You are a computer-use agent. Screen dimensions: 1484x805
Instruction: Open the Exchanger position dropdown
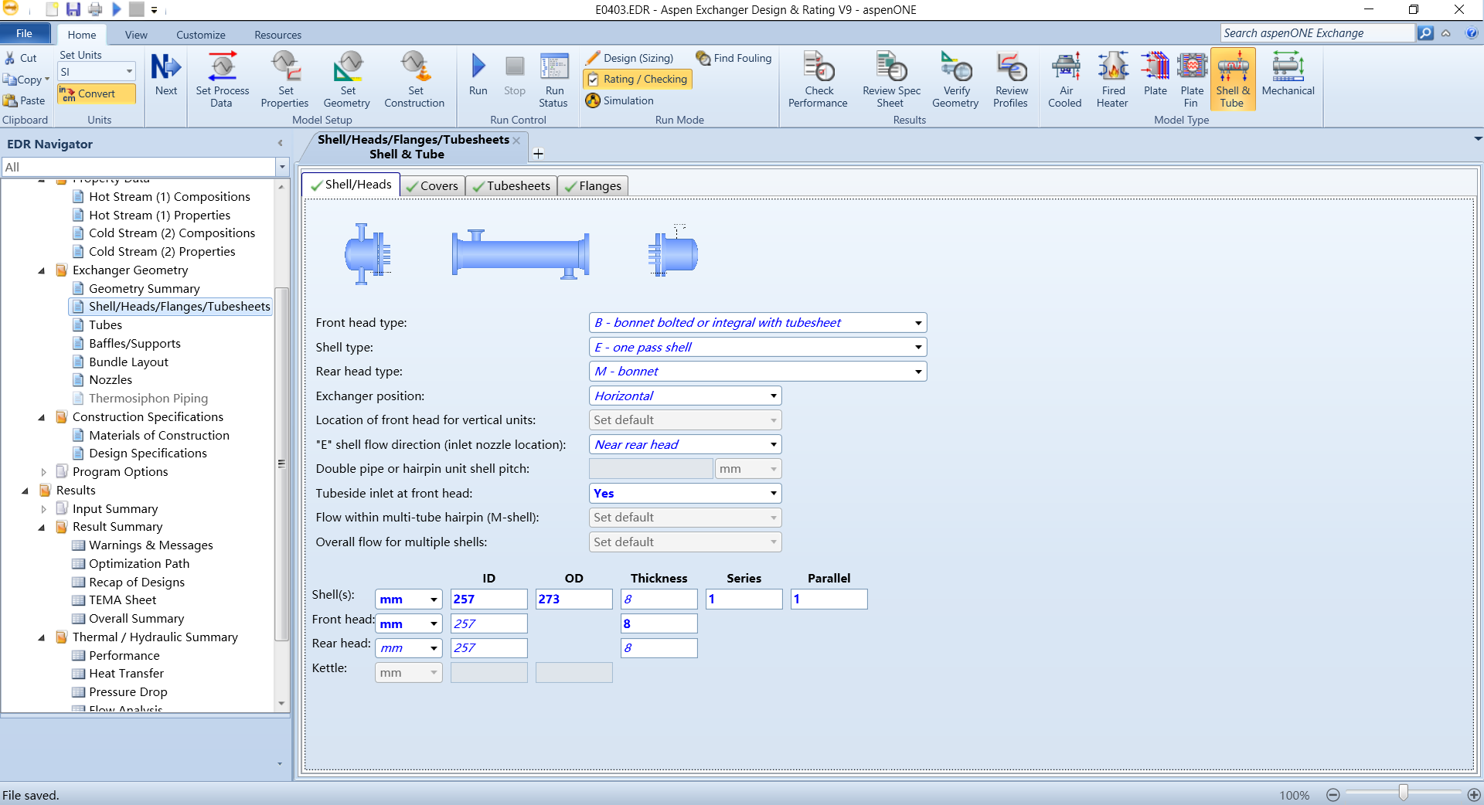pos(773,396)
